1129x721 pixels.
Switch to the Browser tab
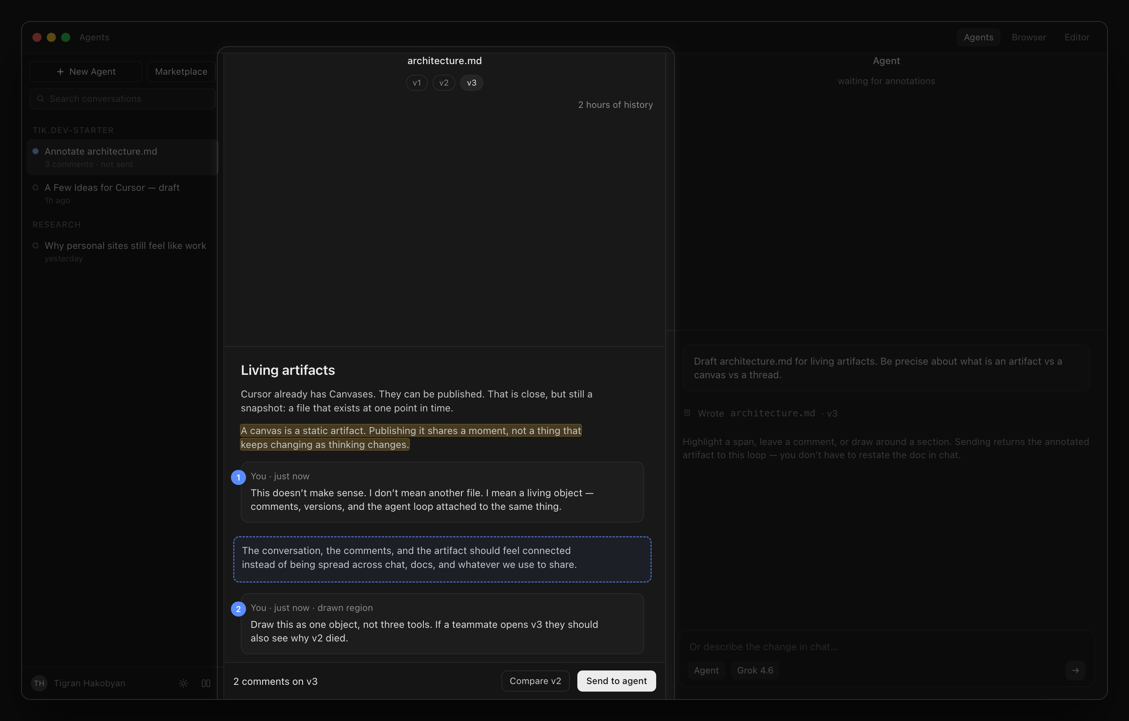point(1028,37)
